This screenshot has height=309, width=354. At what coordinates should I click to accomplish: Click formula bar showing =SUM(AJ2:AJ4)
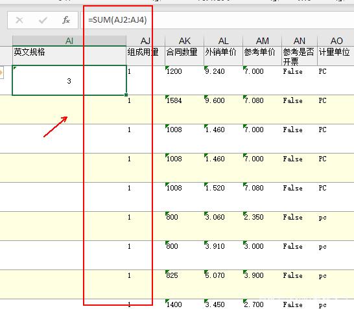click(217, 20)
